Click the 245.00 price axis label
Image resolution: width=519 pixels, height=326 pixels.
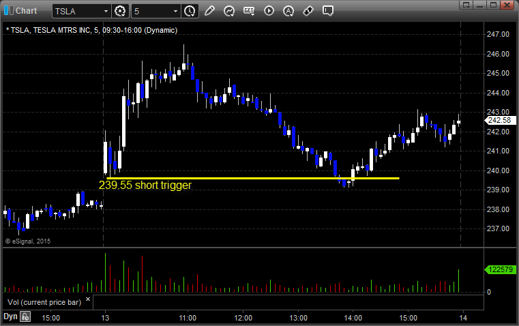498,73
